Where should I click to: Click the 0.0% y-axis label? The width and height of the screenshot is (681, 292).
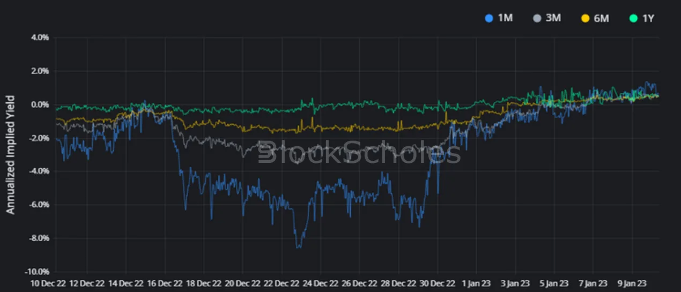coord(40,104)
